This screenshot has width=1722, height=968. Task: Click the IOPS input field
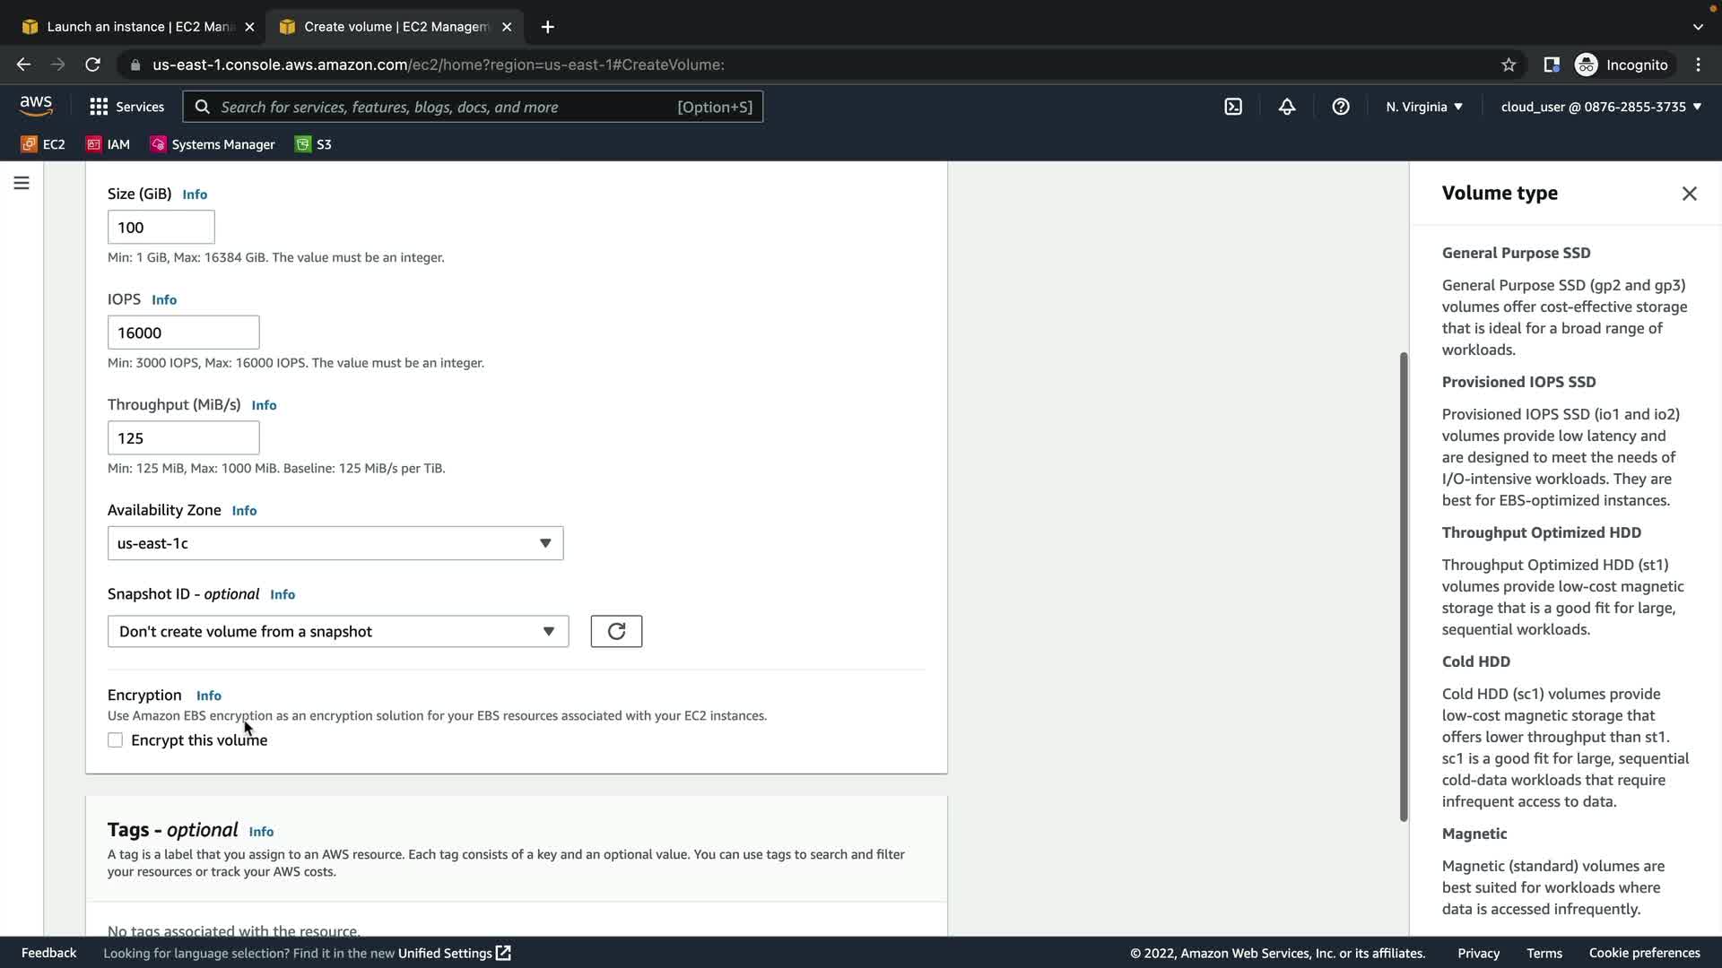[x=184, y=333]
